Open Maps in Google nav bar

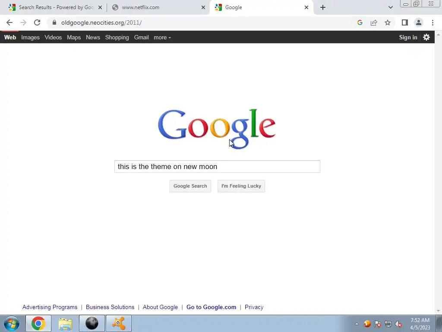pos(74,37)
